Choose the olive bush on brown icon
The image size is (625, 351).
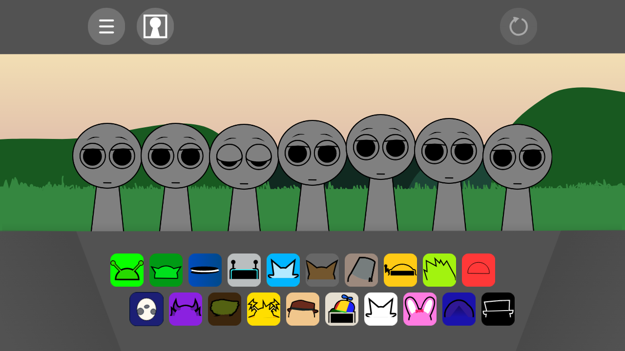pos(225,309)
